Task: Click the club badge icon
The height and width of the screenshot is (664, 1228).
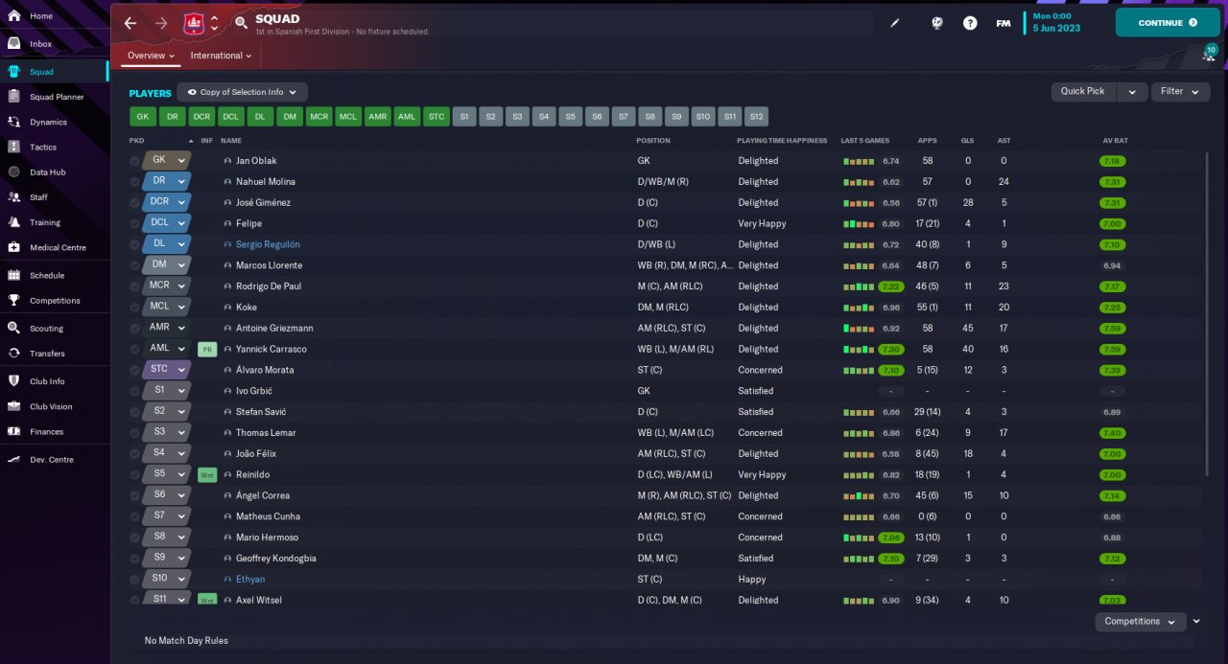Action: (x=194, y=23)
